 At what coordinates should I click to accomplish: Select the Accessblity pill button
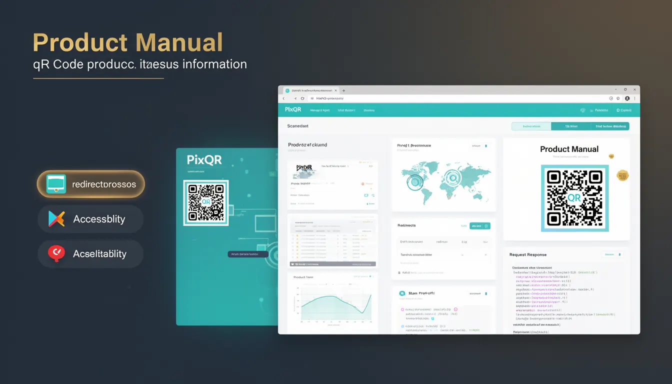(91, 219)
